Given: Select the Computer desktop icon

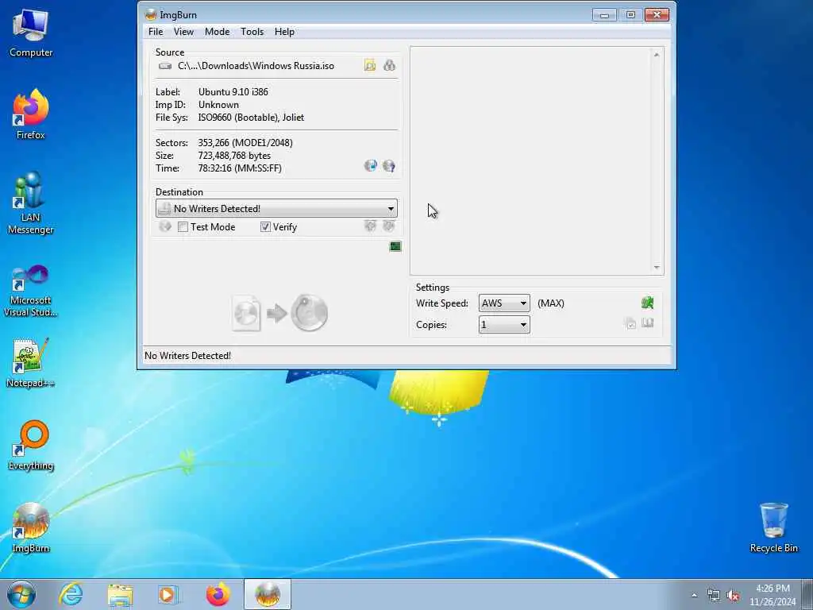Looking at the screenshot, I should [31, 32].
